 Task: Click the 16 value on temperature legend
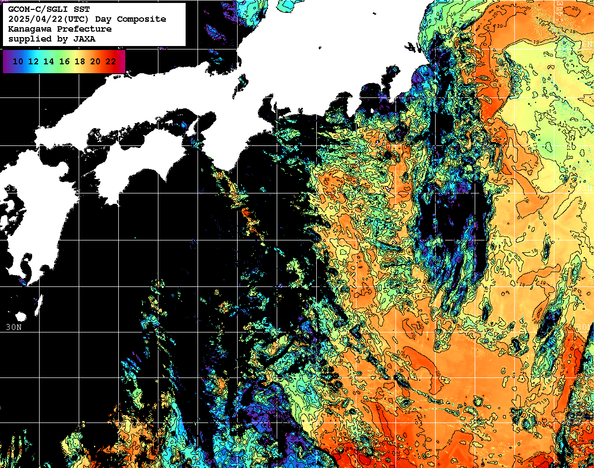tap(64, 62)
